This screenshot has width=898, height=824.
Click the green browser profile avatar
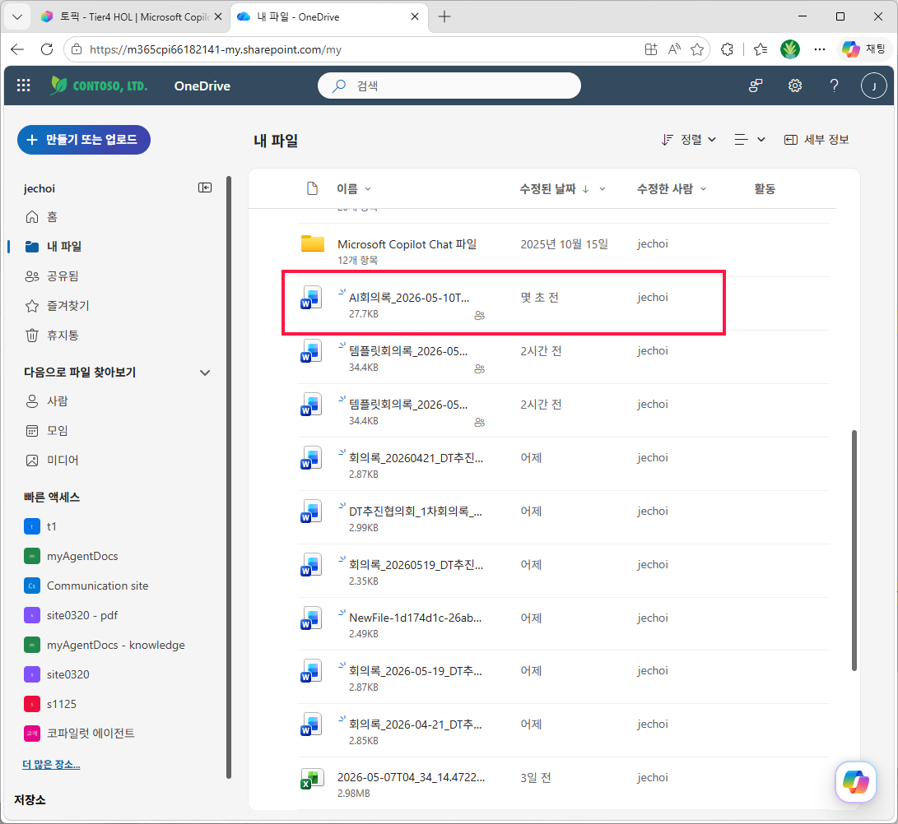[789, 49]
